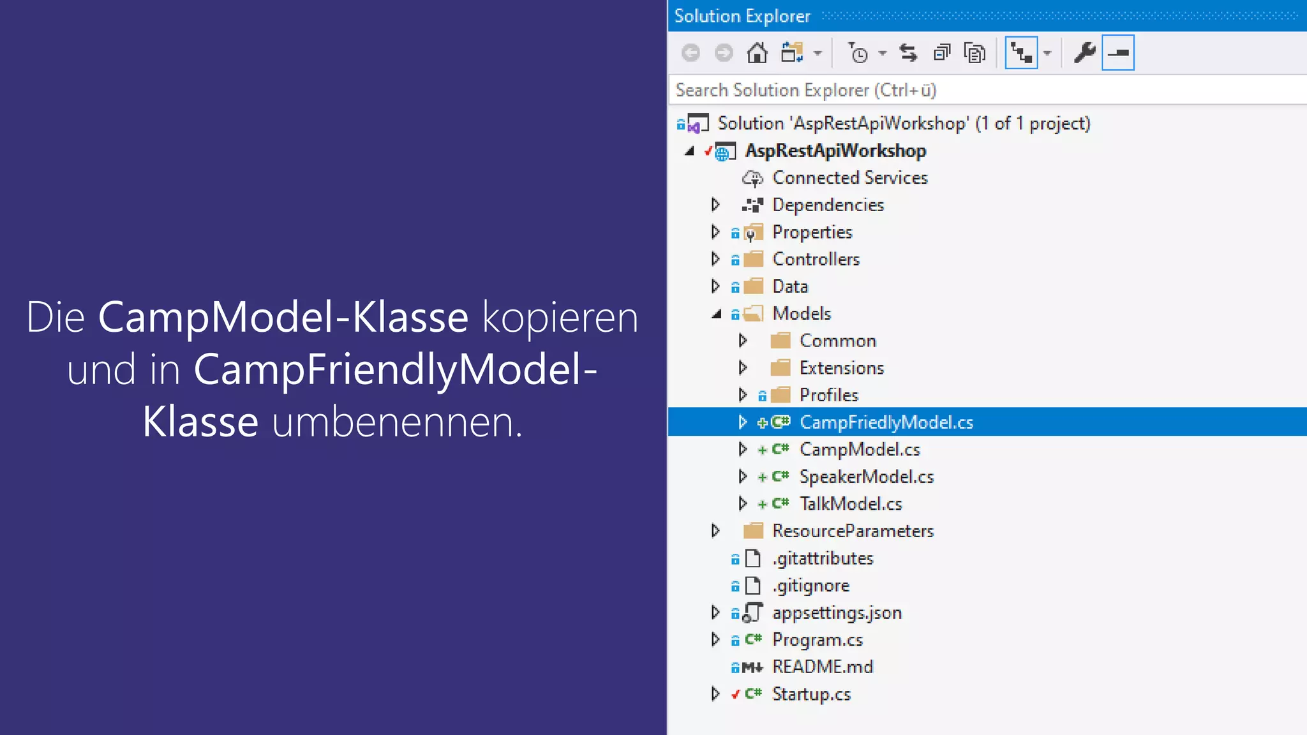
Task: Open the Switch Views dropdown arrow
Action: [818, 54]
